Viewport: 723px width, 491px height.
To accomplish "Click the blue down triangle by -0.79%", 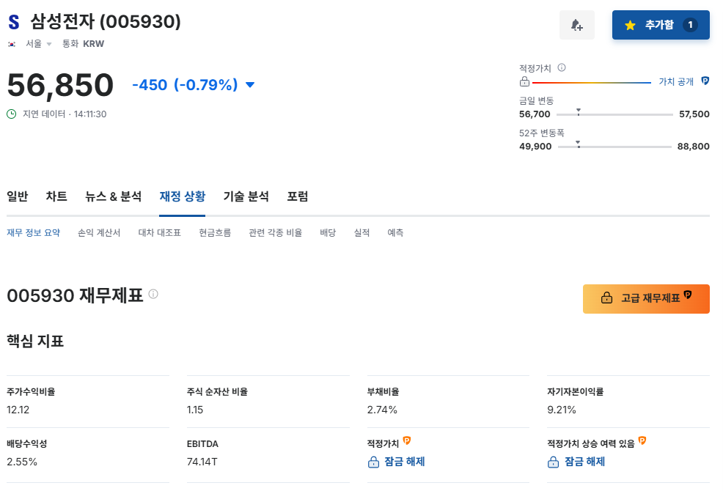I will [x=250, y=85].
